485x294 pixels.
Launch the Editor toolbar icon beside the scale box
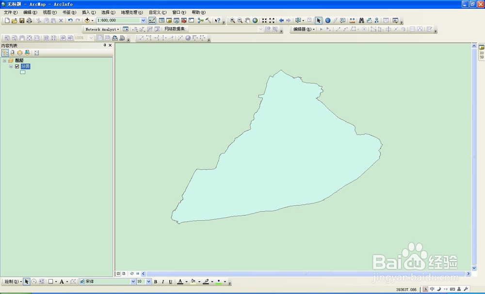152,20
